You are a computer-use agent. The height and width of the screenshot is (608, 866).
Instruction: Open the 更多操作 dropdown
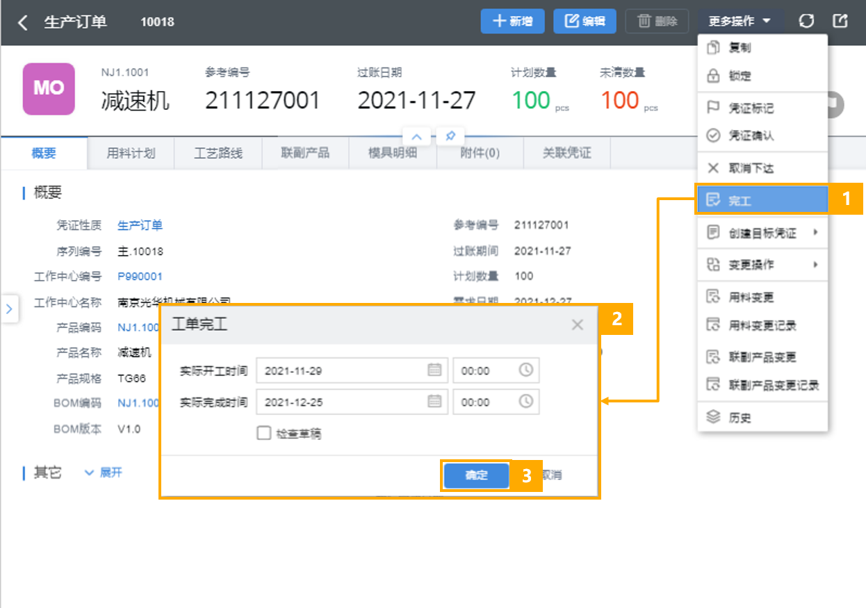coord(740,22)
